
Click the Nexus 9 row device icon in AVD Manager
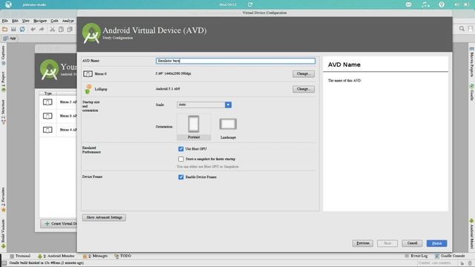[47, 116]
